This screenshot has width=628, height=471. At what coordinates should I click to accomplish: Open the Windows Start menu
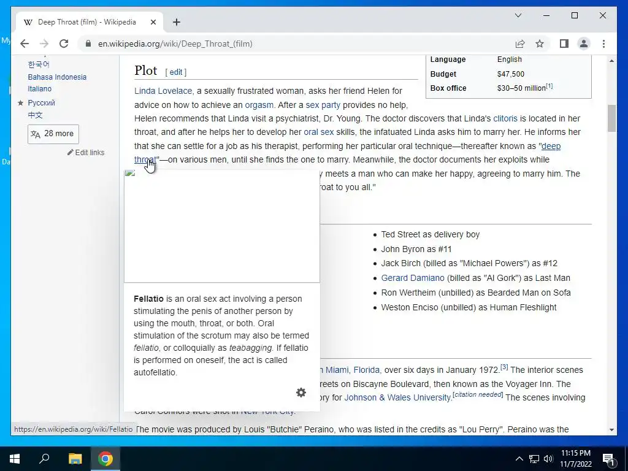15,459
